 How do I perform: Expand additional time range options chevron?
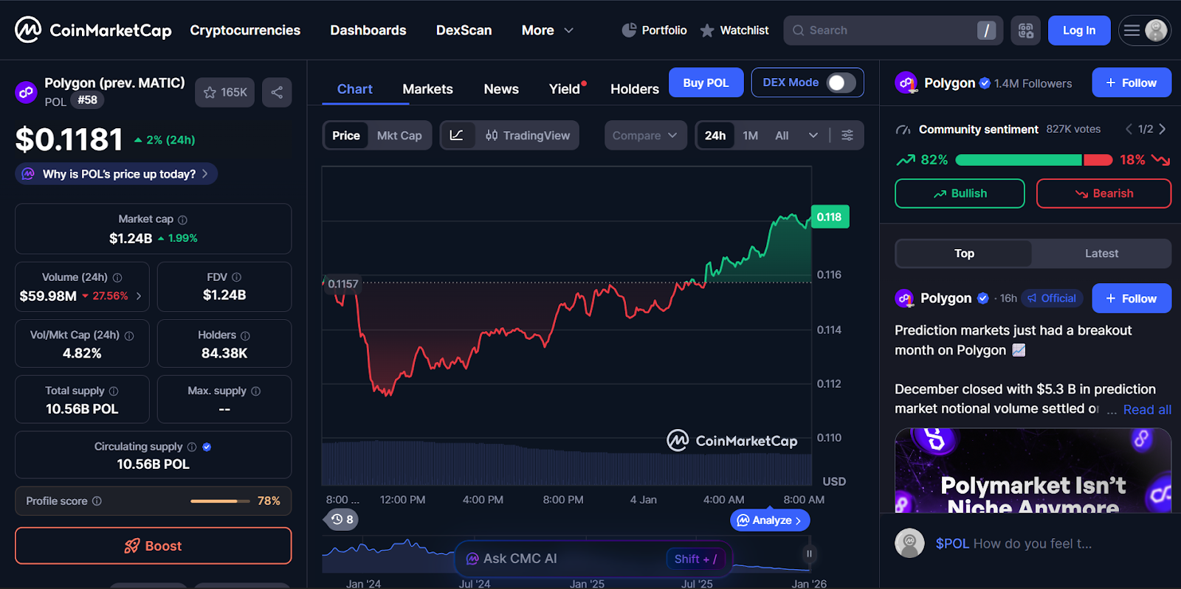(813, 136)
